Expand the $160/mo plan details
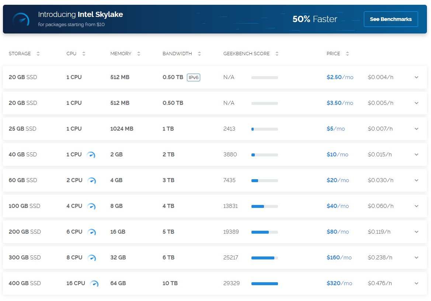Image resolution: width=431 pixels, height=301 pixels. pos(416,258)
